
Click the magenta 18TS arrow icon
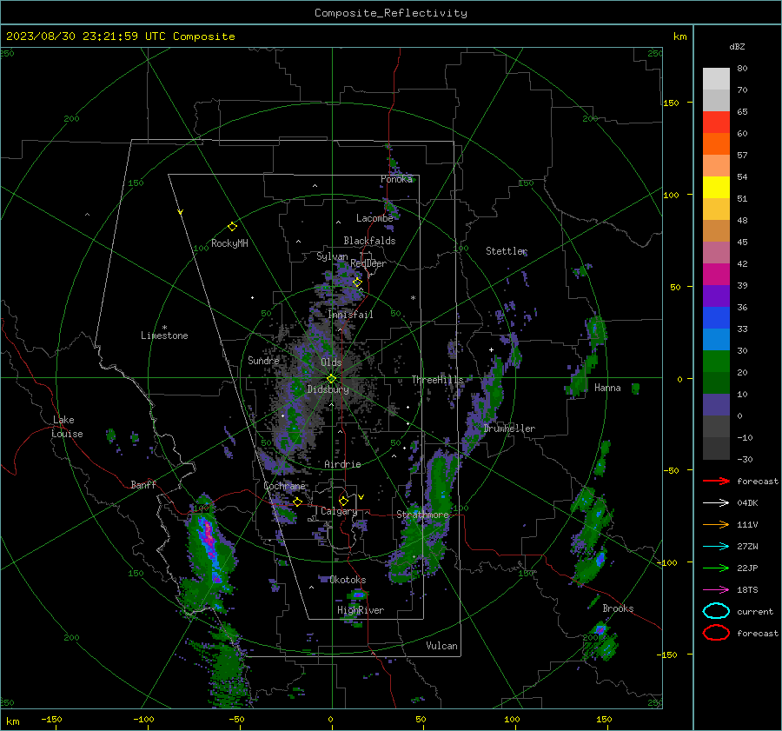716,590
